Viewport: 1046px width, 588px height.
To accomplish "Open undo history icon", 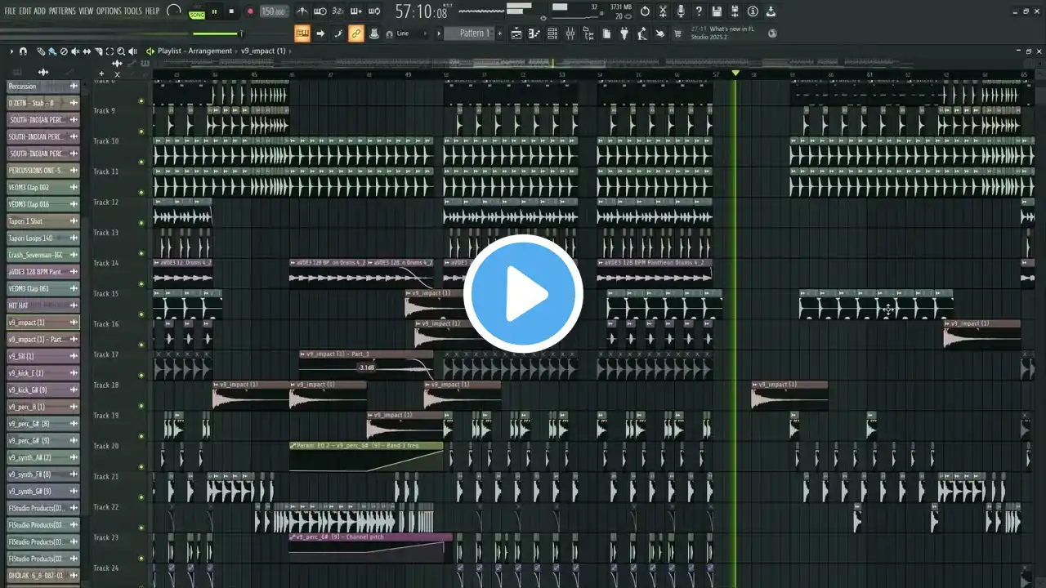I will tap(645, 11).
